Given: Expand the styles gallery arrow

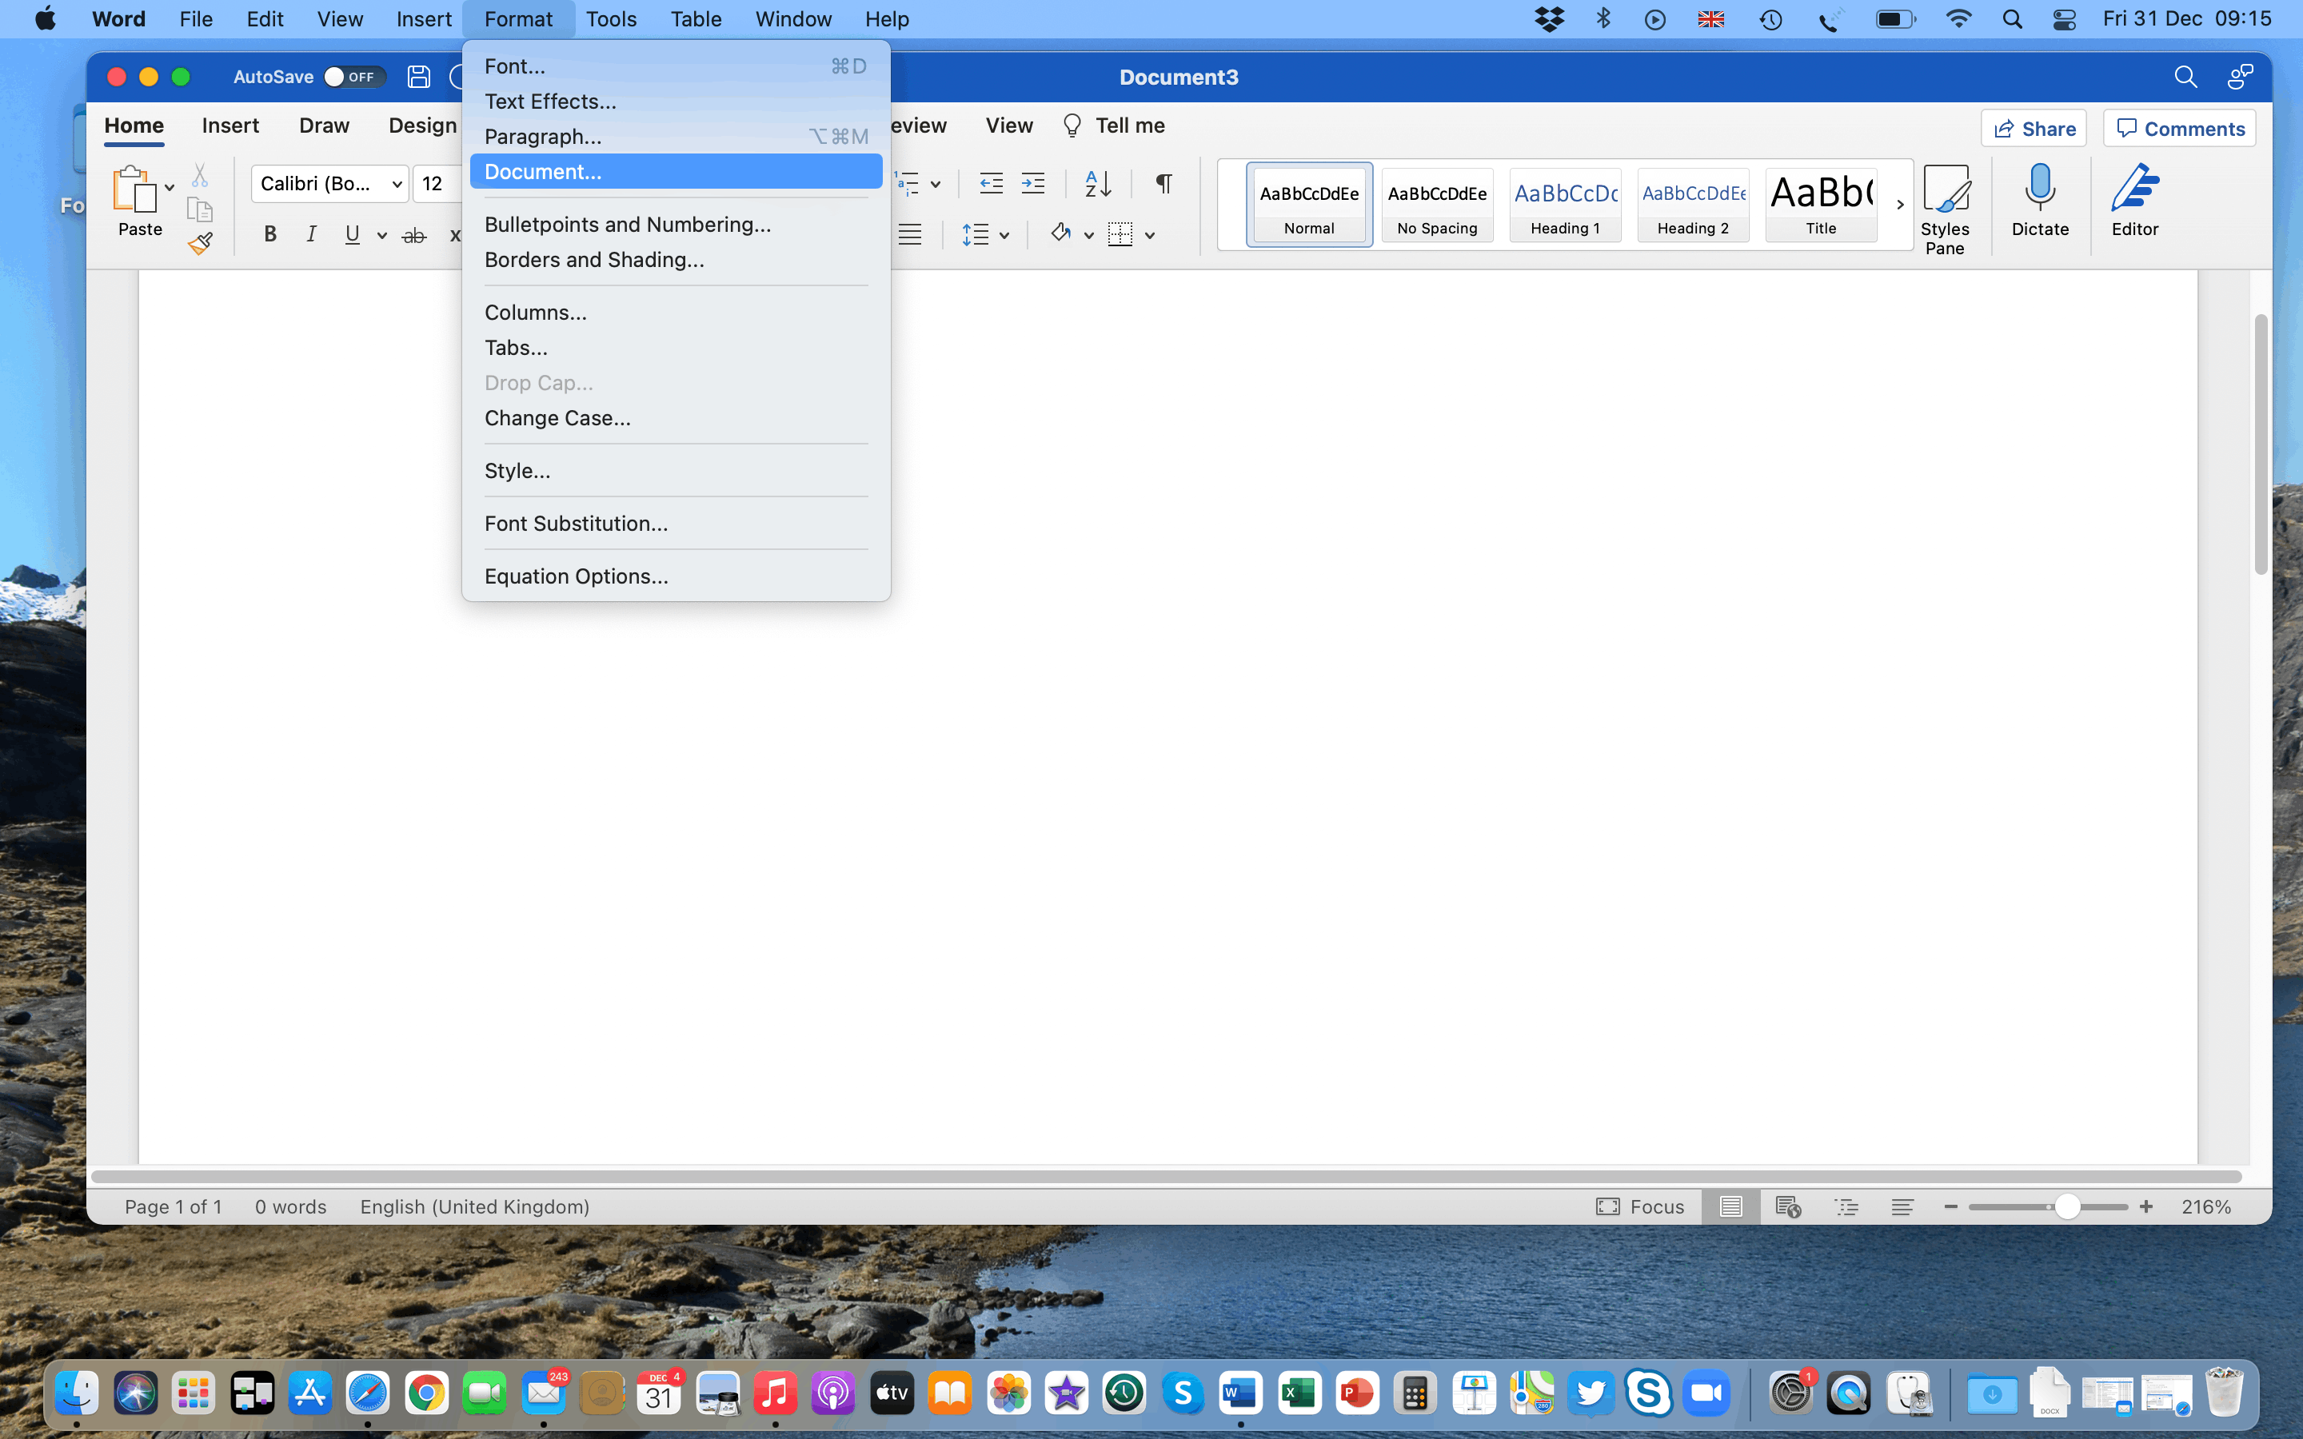Looking at the screenshot, I should pos(1899,205).
